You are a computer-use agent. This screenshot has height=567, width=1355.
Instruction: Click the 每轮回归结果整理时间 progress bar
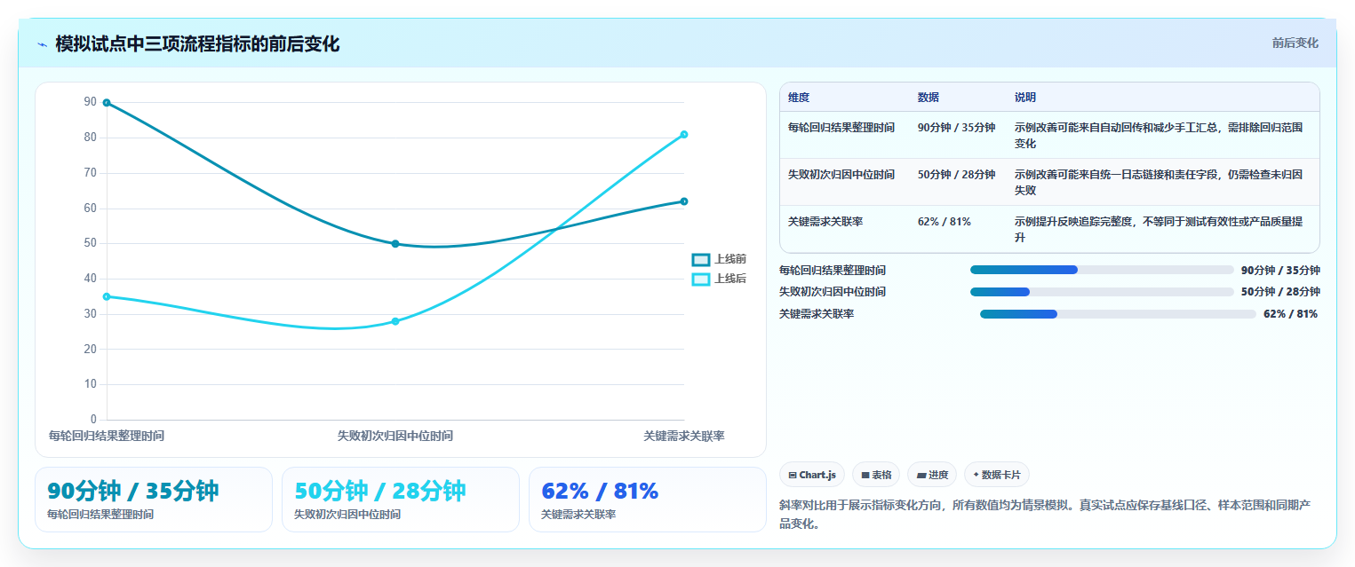(x=1102, y=270)
